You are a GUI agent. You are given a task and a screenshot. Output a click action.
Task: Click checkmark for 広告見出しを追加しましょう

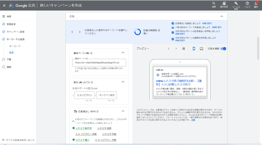click(173, 23)
